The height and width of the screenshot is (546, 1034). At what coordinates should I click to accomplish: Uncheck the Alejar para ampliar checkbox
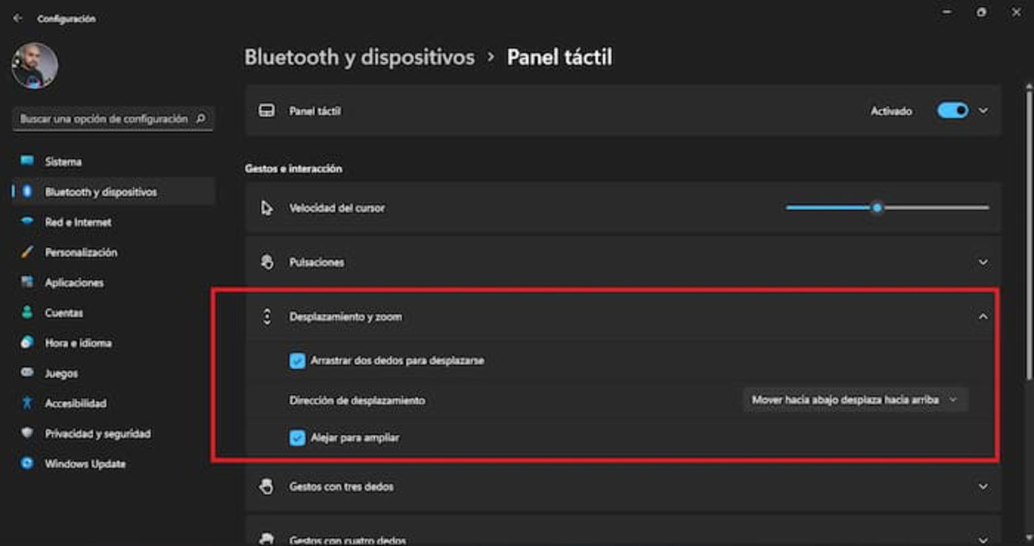297,438
